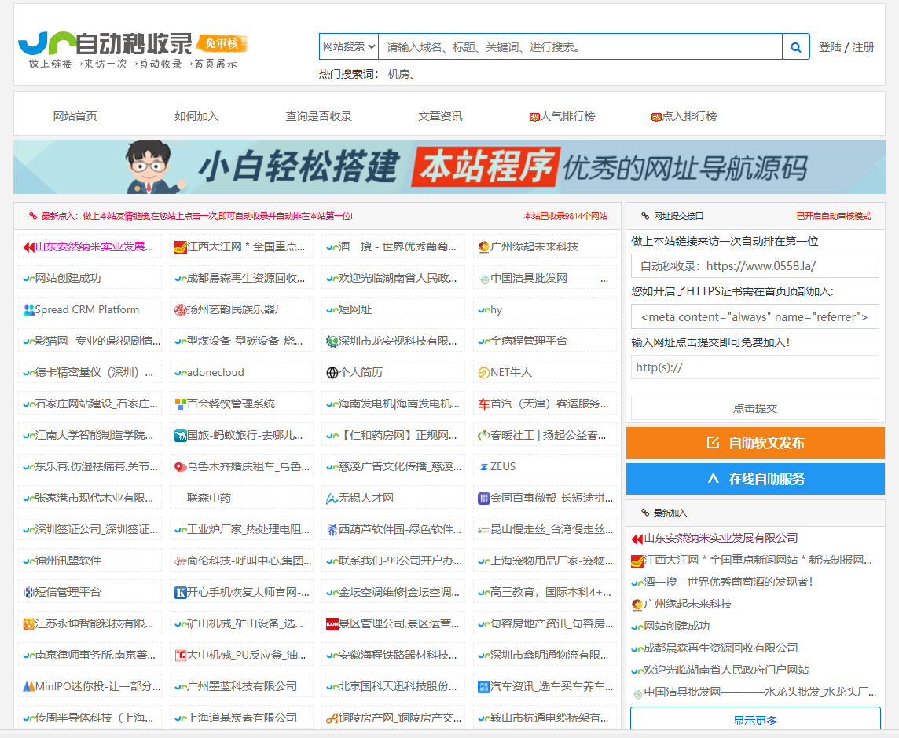Screen dimensions: 899x738
Task: Open the 登陆 / 注册 login link
Action: (846, 47)
